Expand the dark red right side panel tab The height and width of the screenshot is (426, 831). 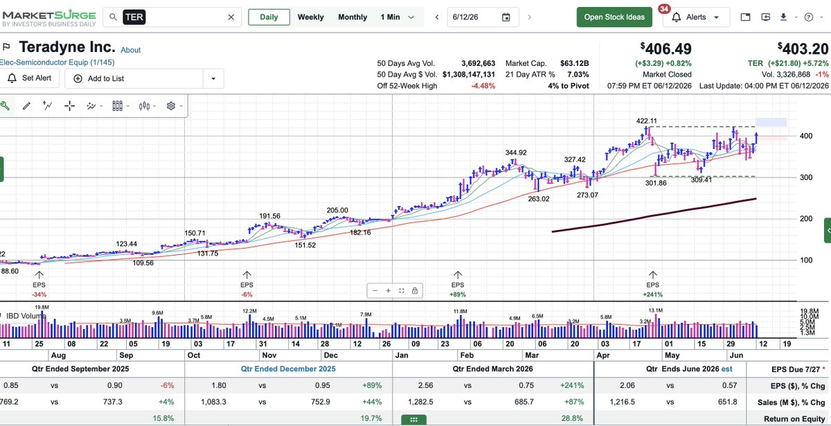(827, 230)
